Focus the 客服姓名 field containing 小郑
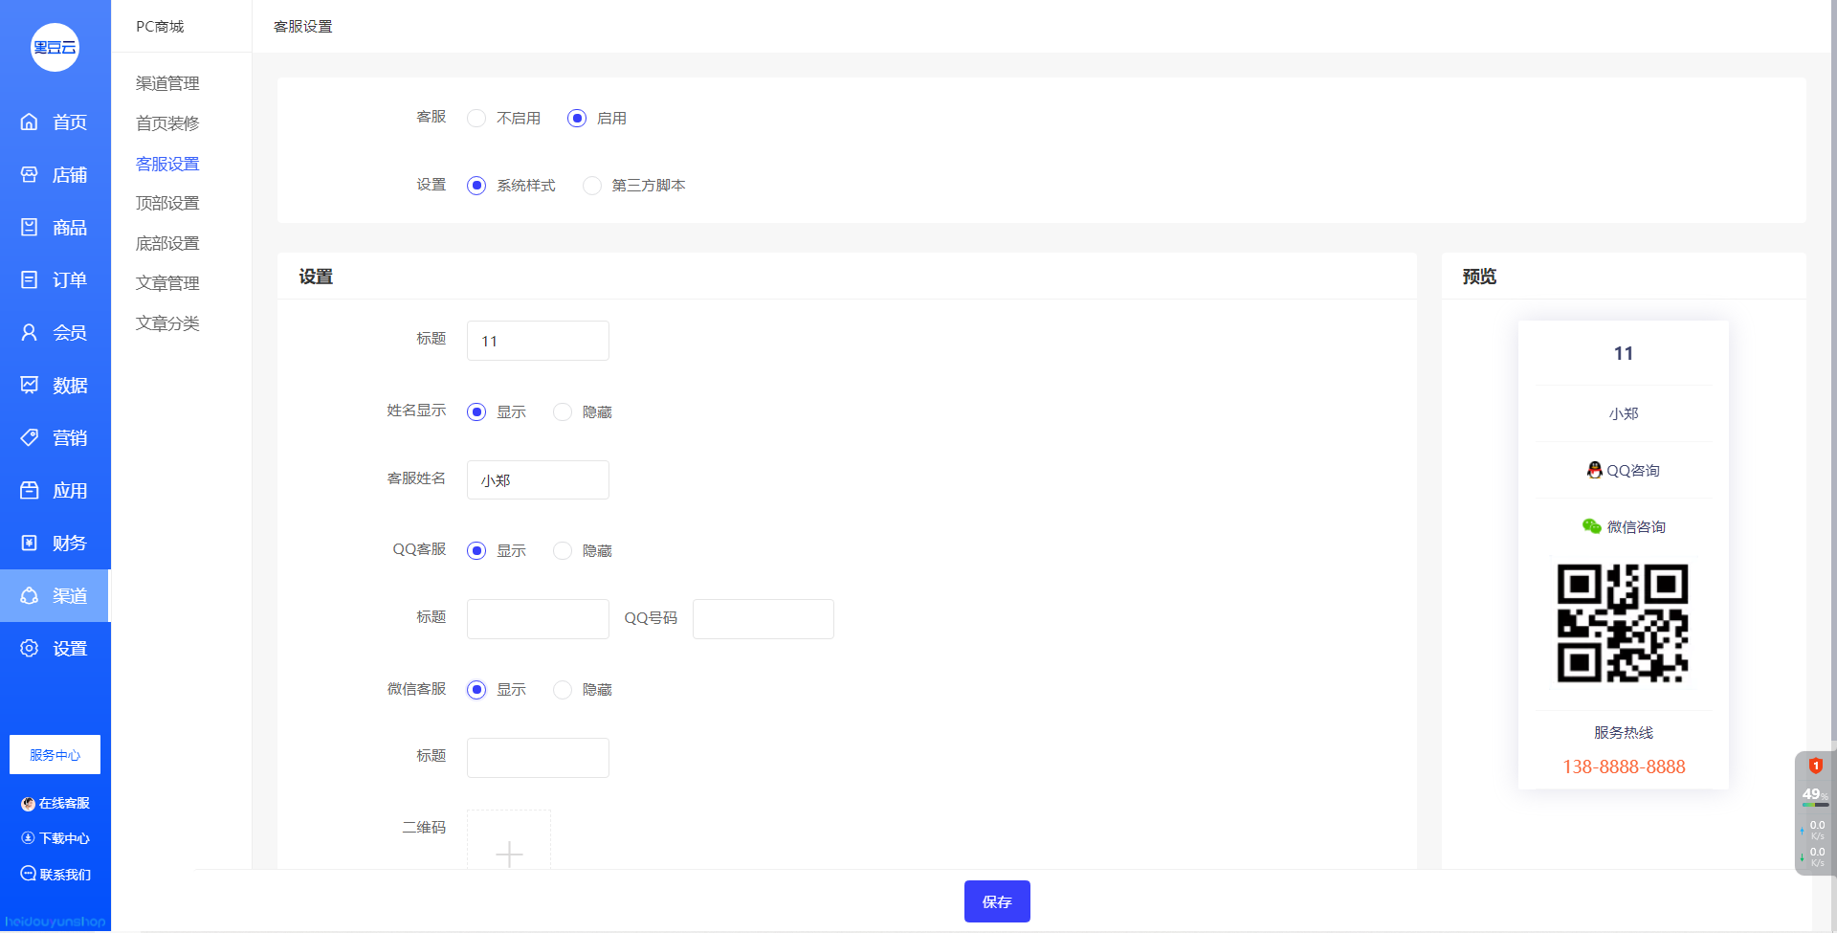Screen dimensions: 1837x933 click(538, 479)
